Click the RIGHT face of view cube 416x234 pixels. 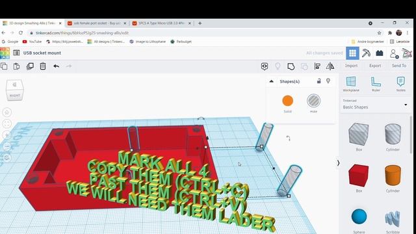point(14,96)
